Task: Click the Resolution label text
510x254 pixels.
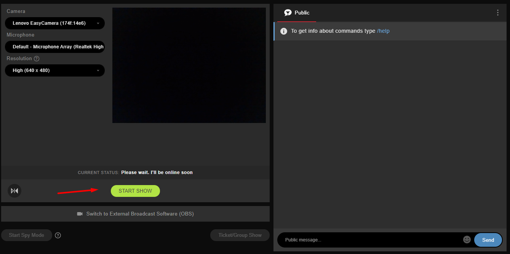Action: pyautogui.click(x=19, y=59)
